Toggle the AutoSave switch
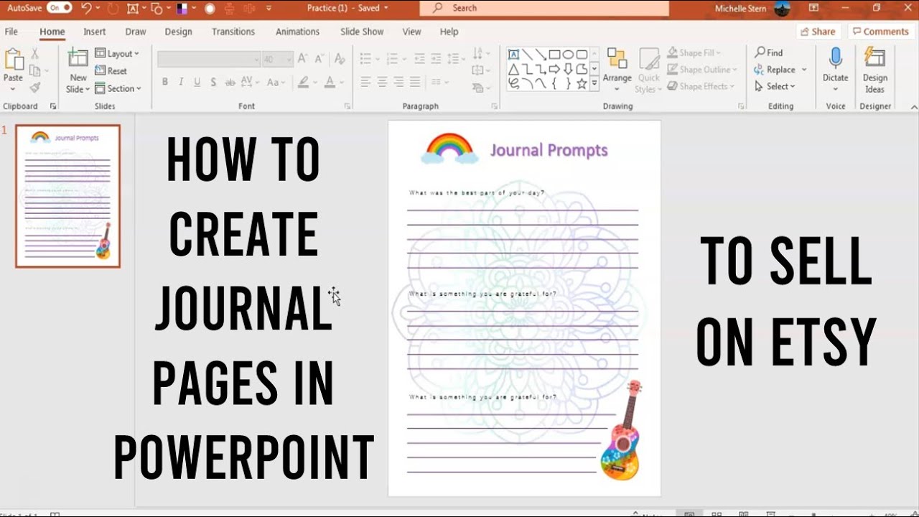Viewport: 919px width, 517px height. (60, 8)
